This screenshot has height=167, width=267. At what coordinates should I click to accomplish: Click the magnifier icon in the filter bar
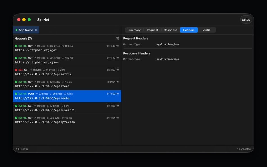[18, 149]
